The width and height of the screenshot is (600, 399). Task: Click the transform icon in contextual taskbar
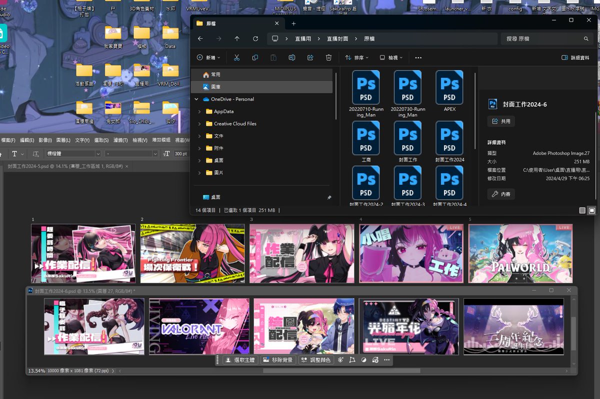[x=352, y=360]
